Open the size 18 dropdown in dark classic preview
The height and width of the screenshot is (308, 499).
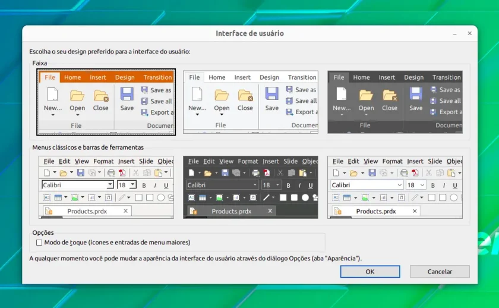[x=277, y=185]
